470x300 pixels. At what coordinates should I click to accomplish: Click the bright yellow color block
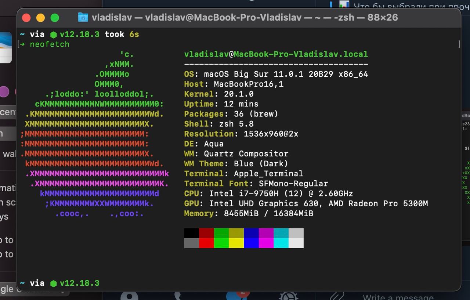pos(236,243)
